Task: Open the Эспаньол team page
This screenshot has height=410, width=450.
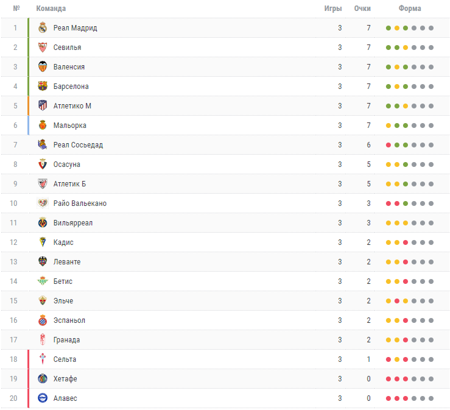Action: pyautogui.click(x=69, y=320)
